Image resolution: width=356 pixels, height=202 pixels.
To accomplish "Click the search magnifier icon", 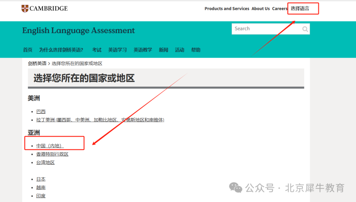I will pyautogui.click(x=305, y=29).
